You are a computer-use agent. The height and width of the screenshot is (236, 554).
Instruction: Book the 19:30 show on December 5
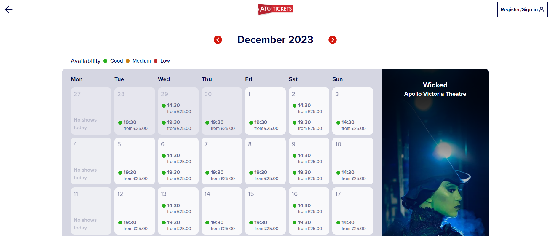(x=130, y=173)
